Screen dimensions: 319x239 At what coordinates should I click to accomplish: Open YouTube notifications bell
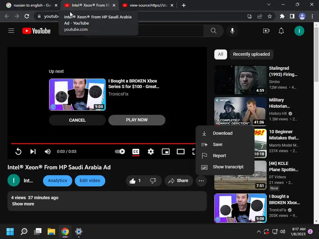281,31
